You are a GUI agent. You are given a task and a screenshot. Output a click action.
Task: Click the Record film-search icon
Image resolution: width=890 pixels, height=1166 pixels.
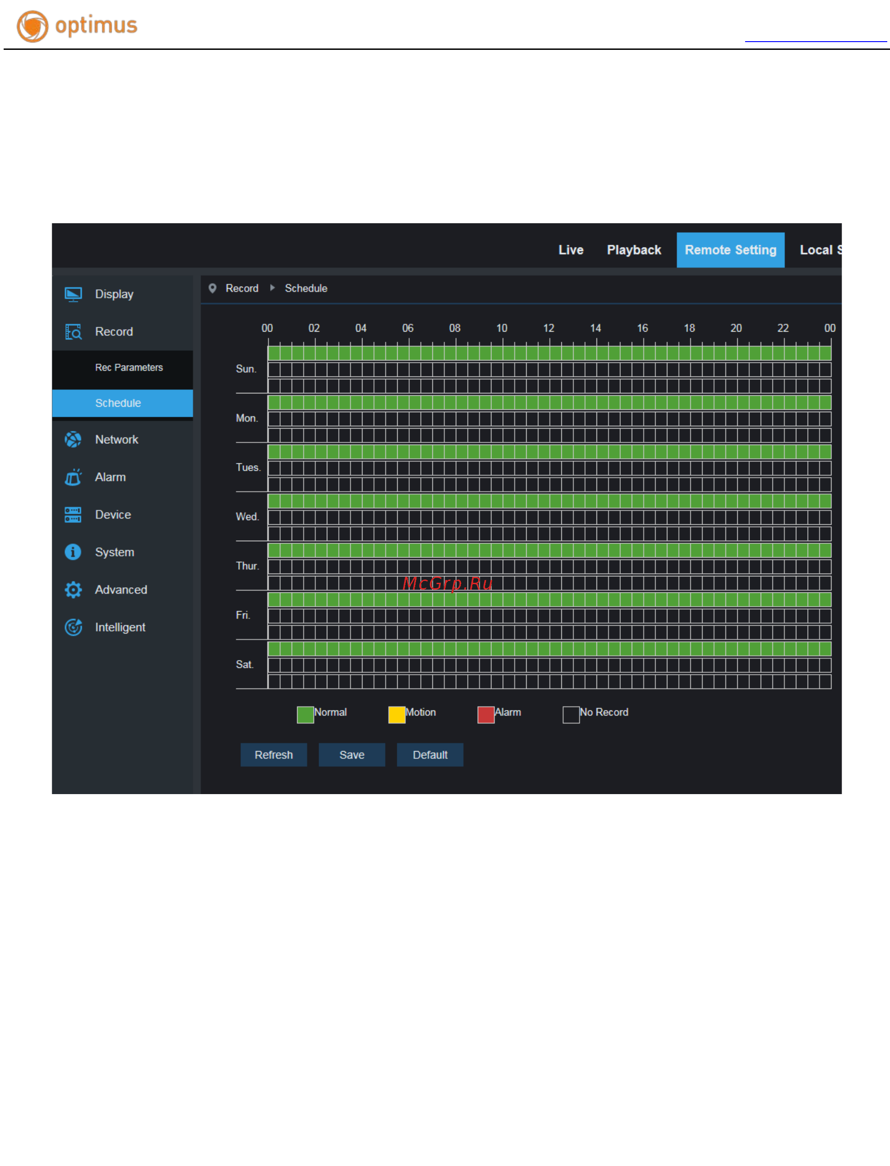pos(73,332)
